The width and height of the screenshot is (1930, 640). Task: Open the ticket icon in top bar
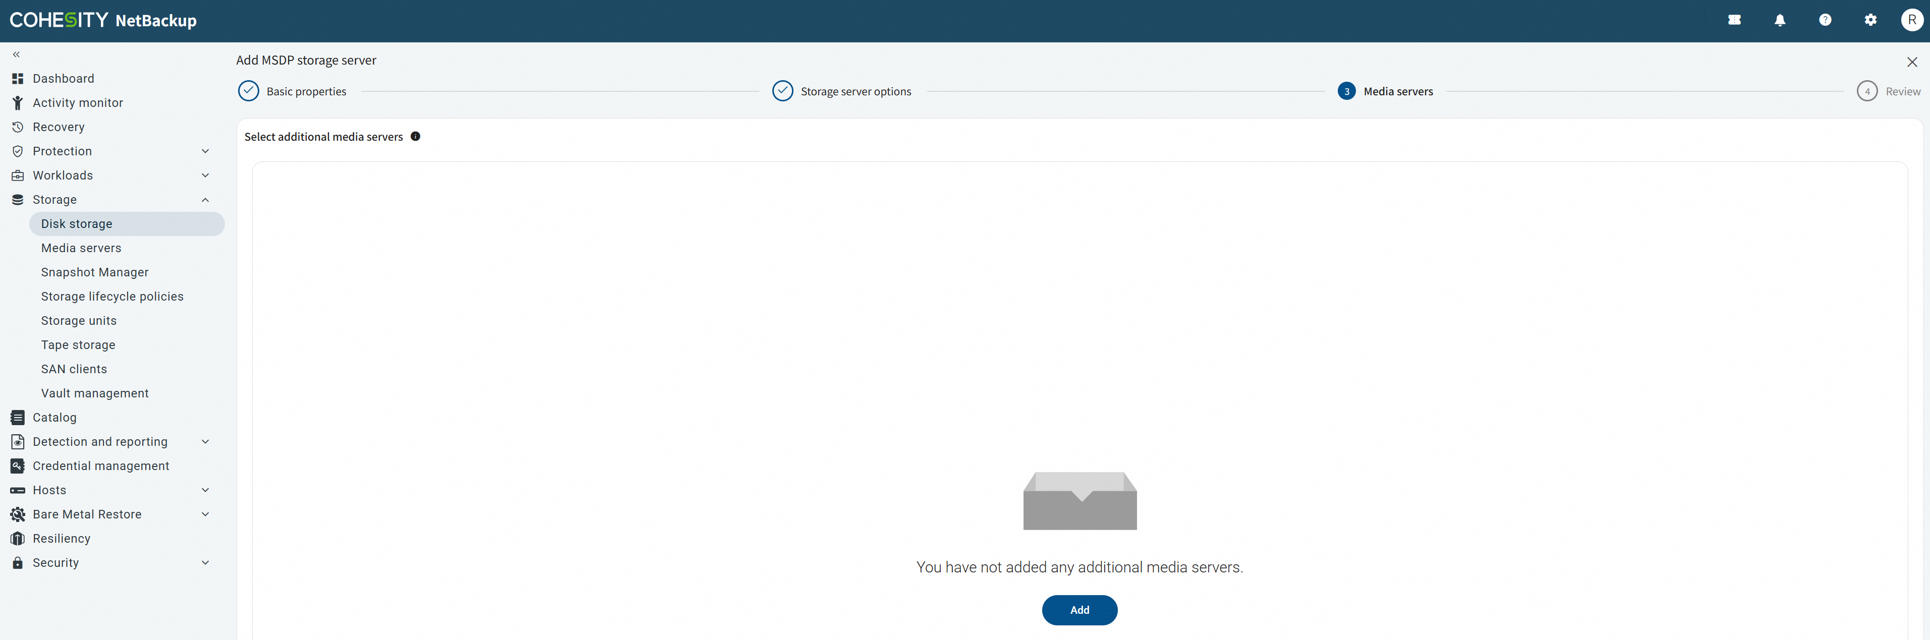click(1734, 20)
